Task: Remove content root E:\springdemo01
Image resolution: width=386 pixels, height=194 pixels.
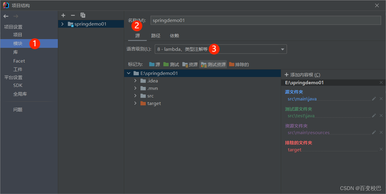Action: point(381,82)
